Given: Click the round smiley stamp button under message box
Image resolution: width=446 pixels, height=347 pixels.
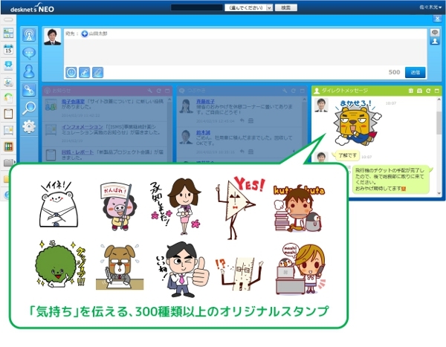Looking at the screenshot, I should [x=71, y=73].
